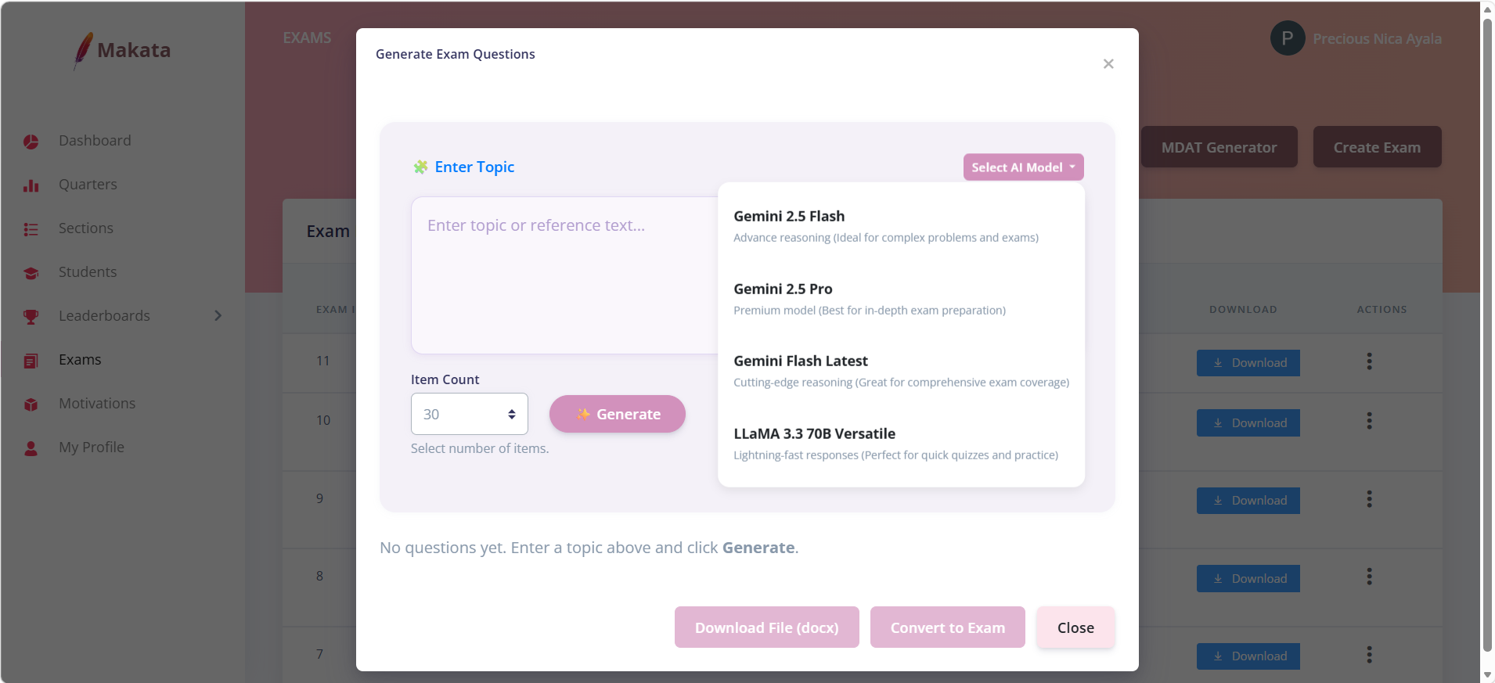Click the Students graduation cap icon
This screenshot has width=1495, height=683.
coord(31,273)
